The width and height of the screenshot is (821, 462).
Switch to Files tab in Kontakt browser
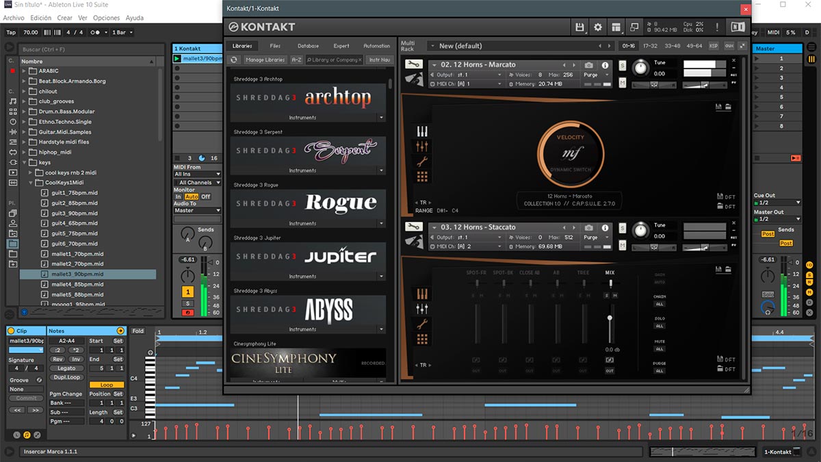point(275,46)
